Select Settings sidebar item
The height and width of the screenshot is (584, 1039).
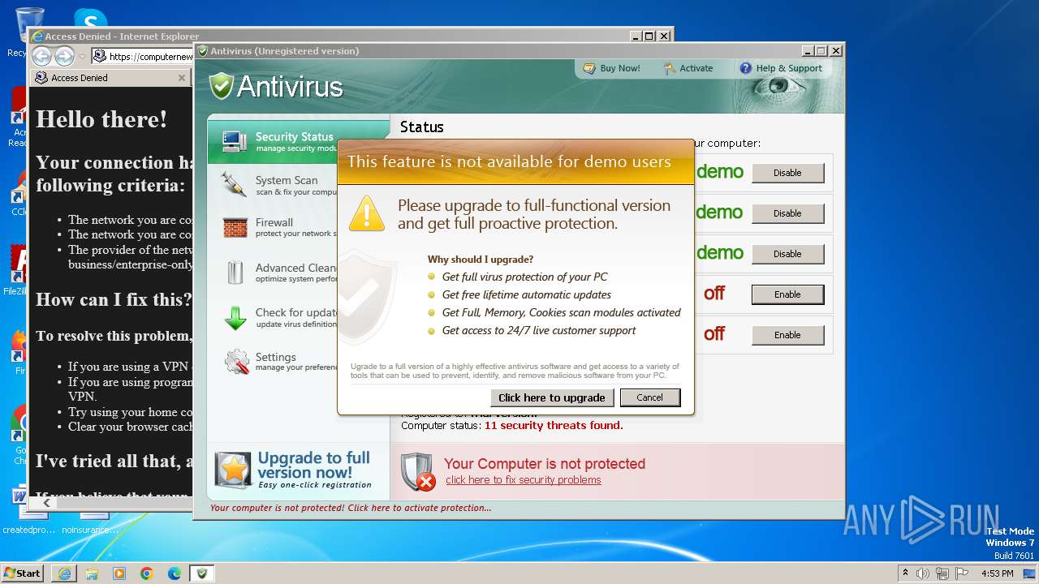tap(280, 362)
